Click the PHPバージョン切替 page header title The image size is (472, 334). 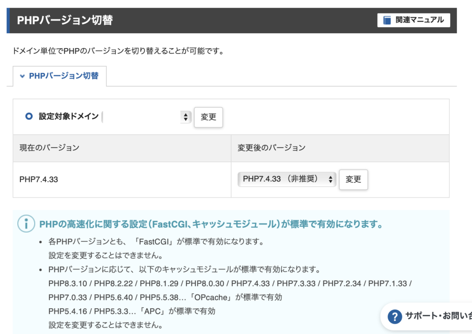[65, 20]
